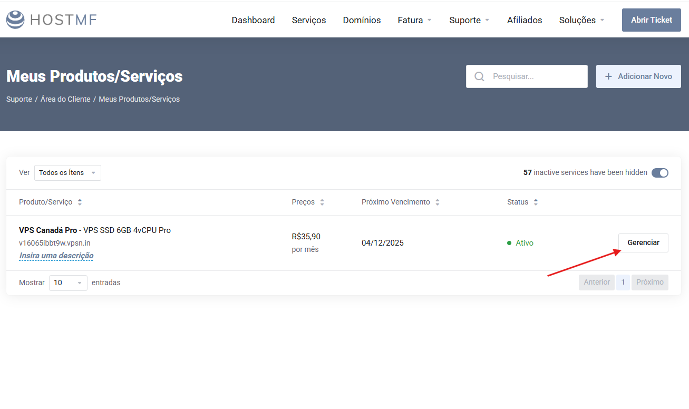The width and height of the screenshot is (689, 409).
Task: Click the HostMF logo icon
Action: (x=15, y=20)
